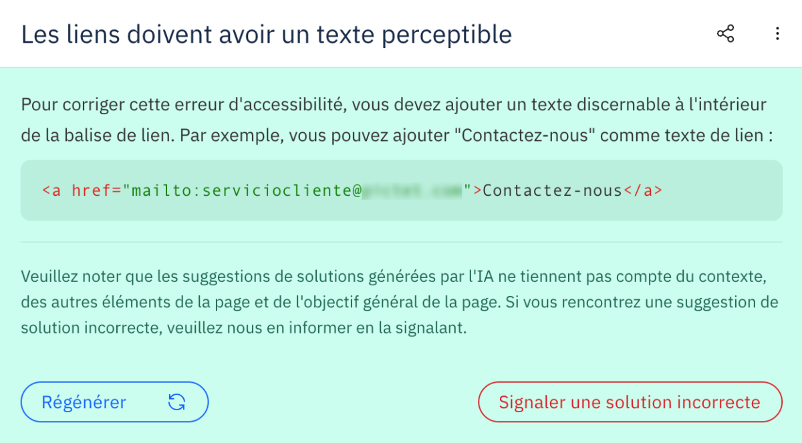Click the Régénérer button
The image size is (802, 443).
click(114, 402)
